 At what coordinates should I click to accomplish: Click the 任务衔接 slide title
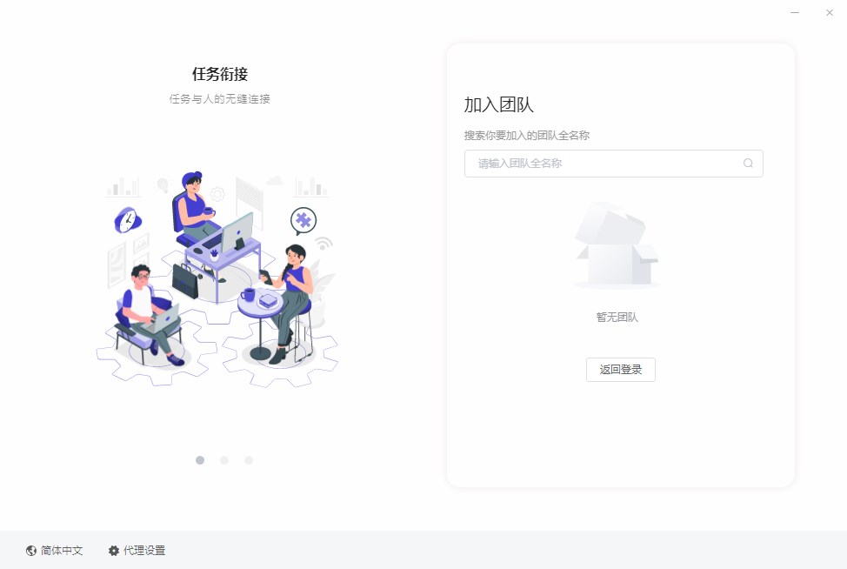(x=220, y=74)
